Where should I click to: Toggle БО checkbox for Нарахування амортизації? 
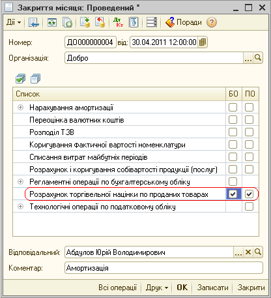click(233, 107)
